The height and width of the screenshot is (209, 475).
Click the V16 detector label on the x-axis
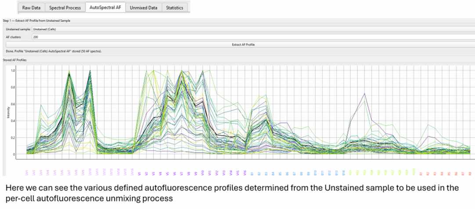[245, 174]
